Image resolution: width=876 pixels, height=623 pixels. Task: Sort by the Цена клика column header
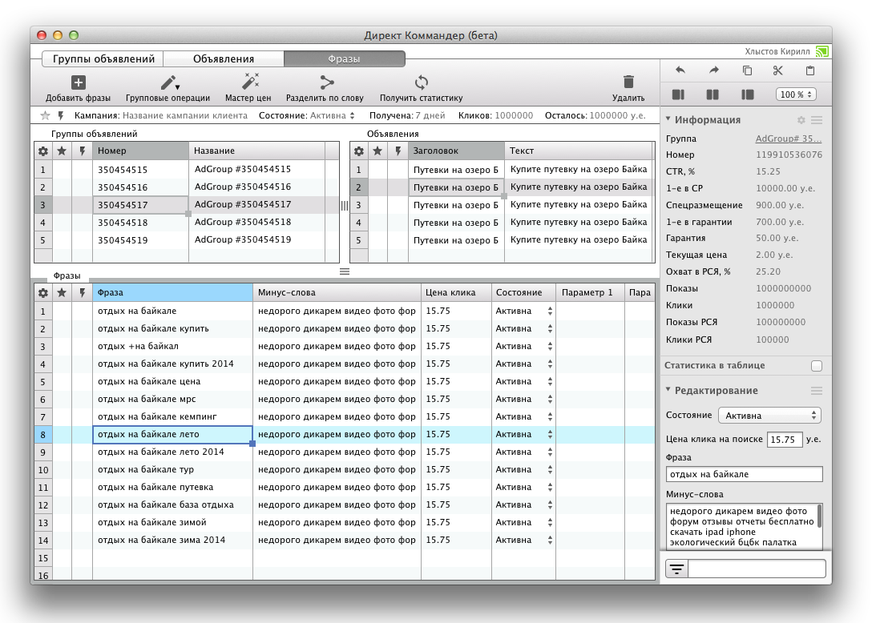[x=456, y=293]
